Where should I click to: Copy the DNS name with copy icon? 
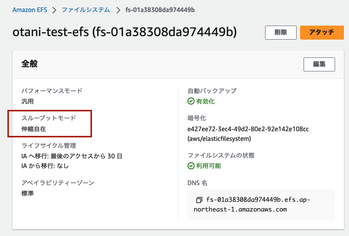pos(199,200)
